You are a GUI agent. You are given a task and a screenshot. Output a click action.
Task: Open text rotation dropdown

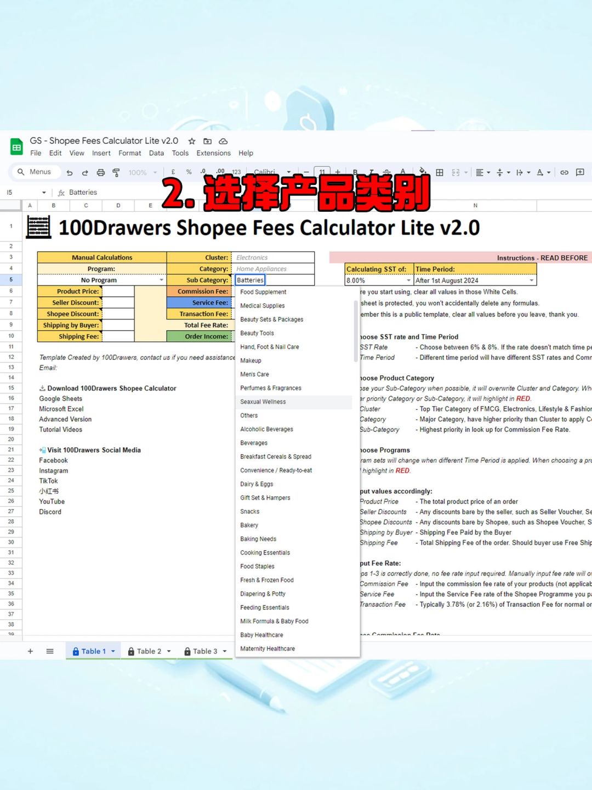543,172
